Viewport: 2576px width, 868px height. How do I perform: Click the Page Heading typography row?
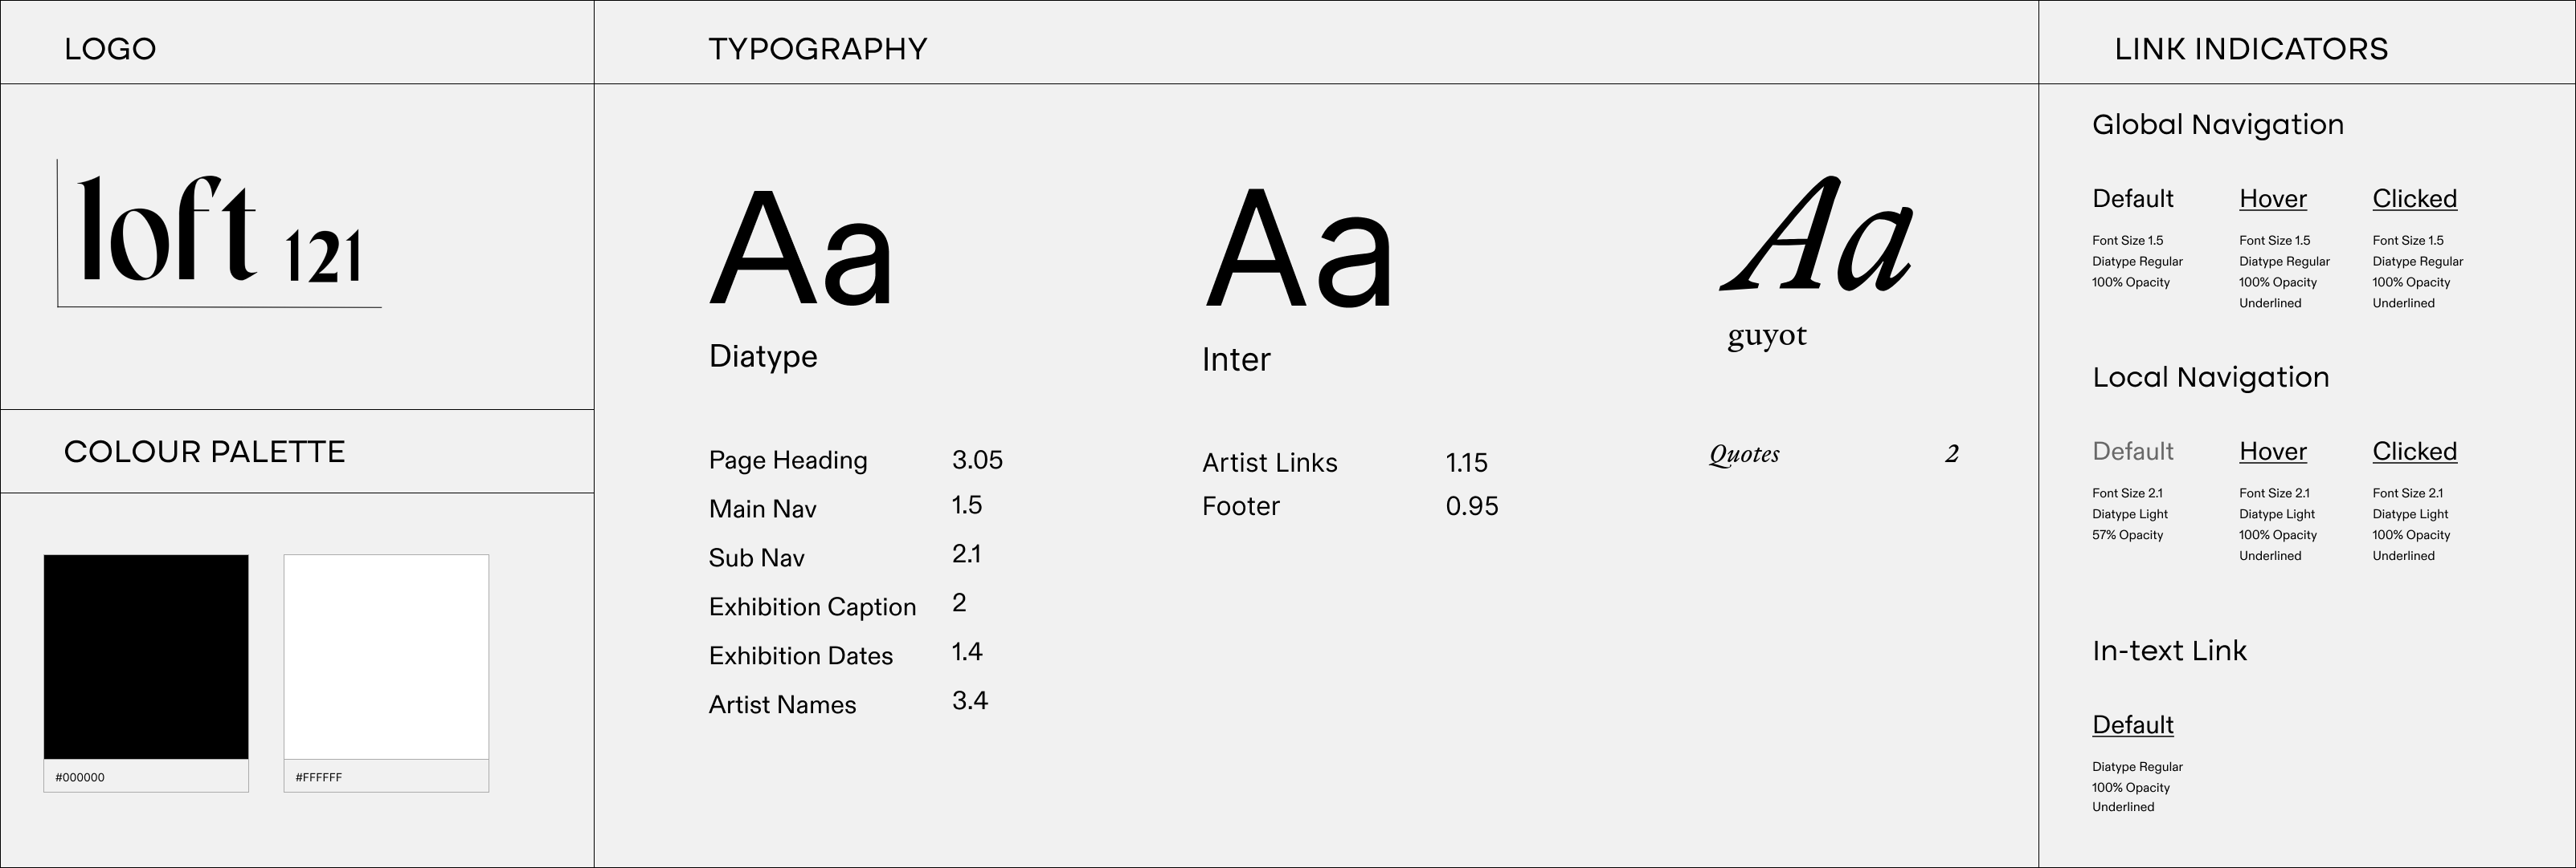(788, 460)
